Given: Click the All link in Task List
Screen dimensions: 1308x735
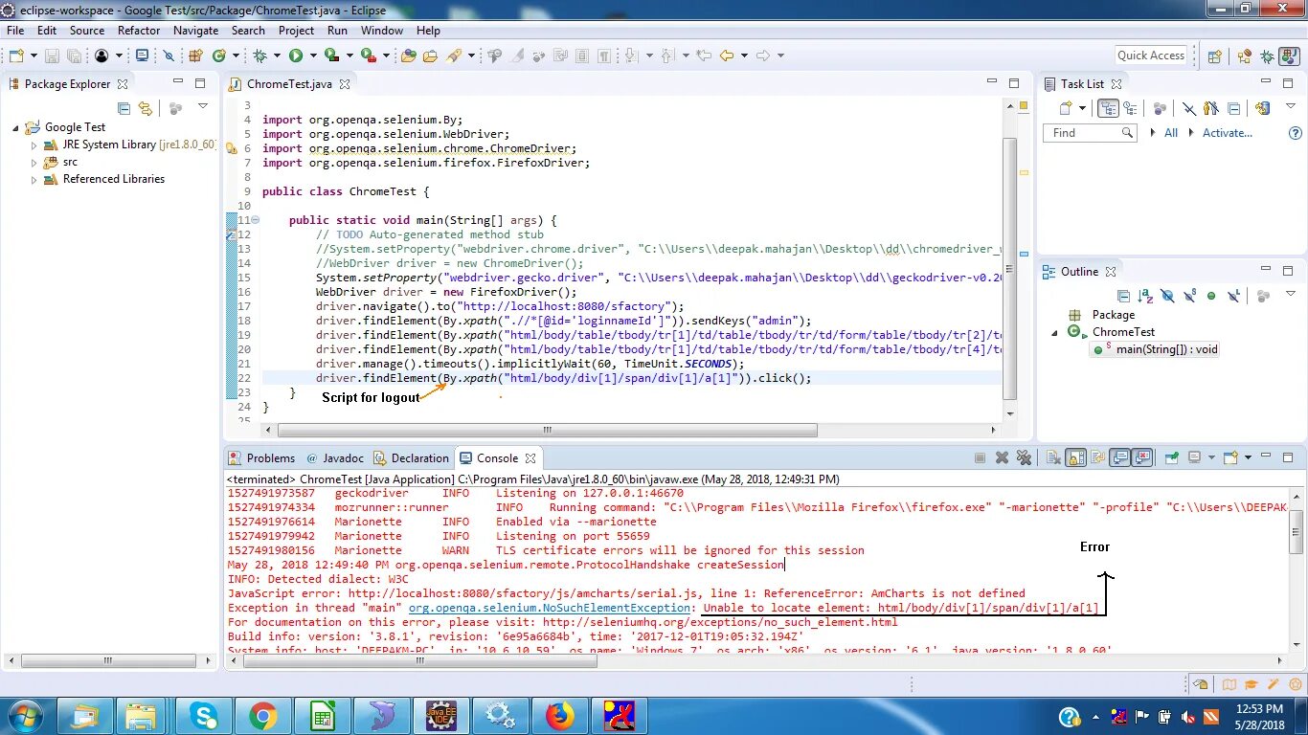Looking at the screenshot, I should 1171,133.
